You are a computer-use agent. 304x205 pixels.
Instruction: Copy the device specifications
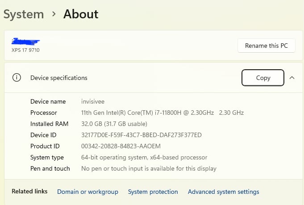[x=263, y=78]
